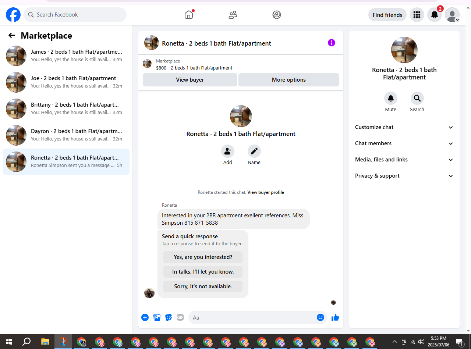This screenshot has height=349, width=471.
Task: Open the emoji picker
Action: [321, 317]
